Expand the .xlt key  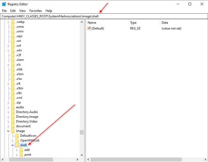click(8, 84)
